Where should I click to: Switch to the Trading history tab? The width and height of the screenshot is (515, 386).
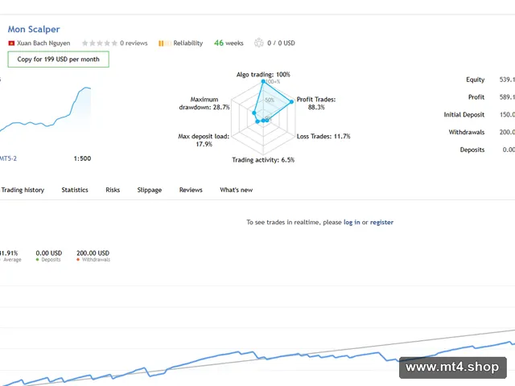point(23,190)
